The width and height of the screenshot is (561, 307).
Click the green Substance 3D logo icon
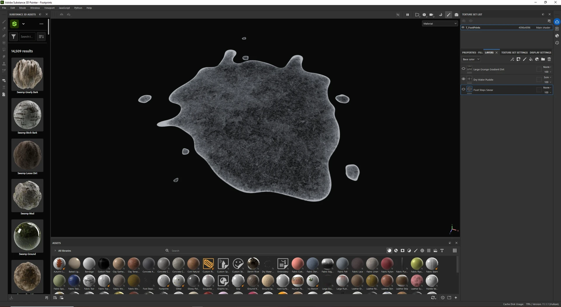click(14, 24)
